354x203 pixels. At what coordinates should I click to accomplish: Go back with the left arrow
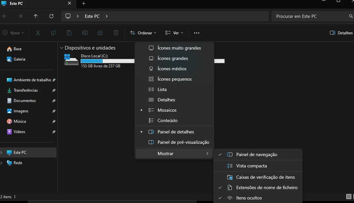pyautogui.click(x=5, y=16)
